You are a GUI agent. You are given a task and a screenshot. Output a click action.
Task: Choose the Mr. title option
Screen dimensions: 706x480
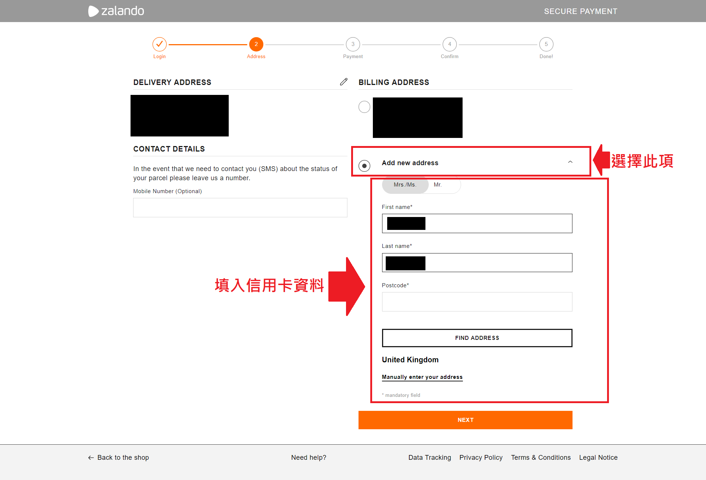tap(438, 185)
